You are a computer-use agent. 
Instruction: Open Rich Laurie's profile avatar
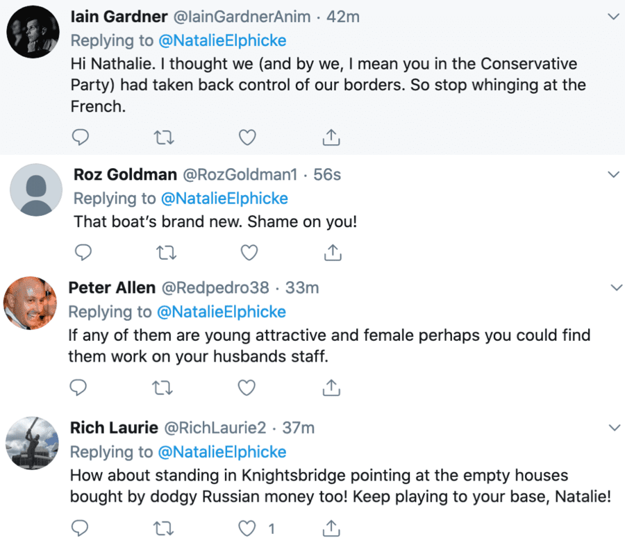31,444
